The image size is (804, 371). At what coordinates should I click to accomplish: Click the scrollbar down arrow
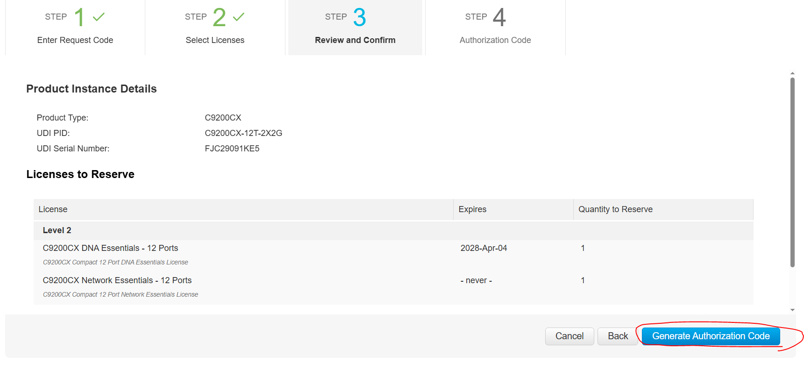coord(792,310)
